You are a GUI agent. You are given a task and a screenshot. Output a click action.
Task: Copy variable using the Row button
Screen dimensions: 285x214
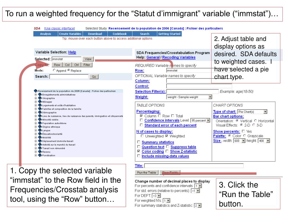[57, 65]
